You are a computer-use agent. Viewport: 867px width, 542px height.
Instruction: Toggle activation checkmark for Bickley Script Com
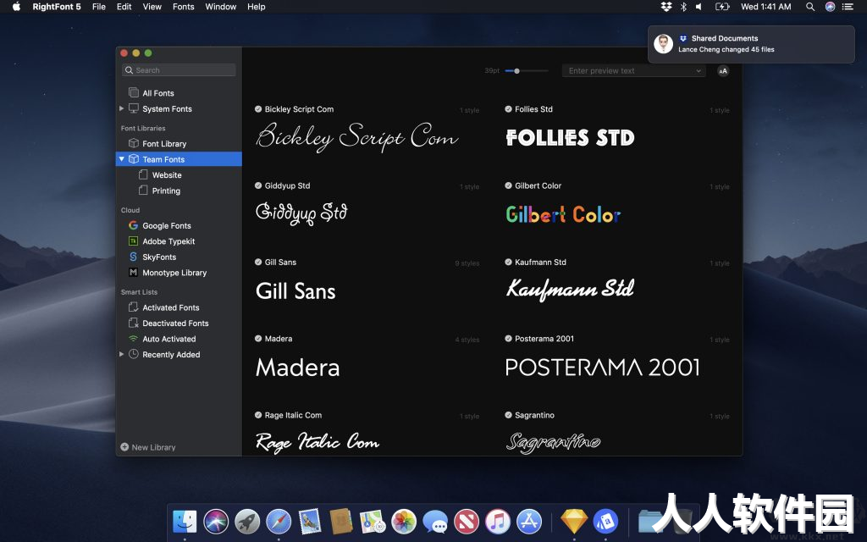(258, 109)
